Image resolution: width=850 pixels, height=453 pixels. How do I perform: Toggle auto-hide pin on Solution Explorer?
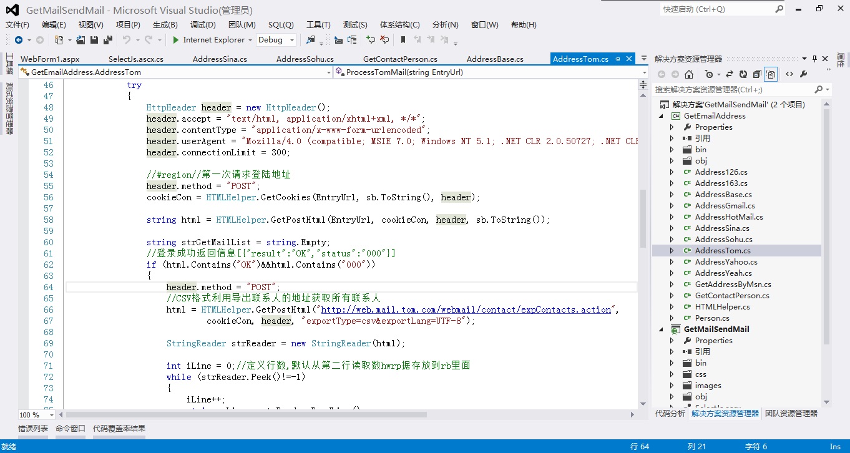815,59
